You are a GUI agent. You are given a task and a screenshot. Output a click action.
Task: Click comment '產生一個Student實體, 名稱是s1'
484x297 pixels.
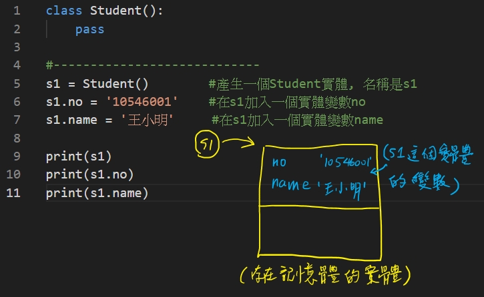click(x=312, y=84)
